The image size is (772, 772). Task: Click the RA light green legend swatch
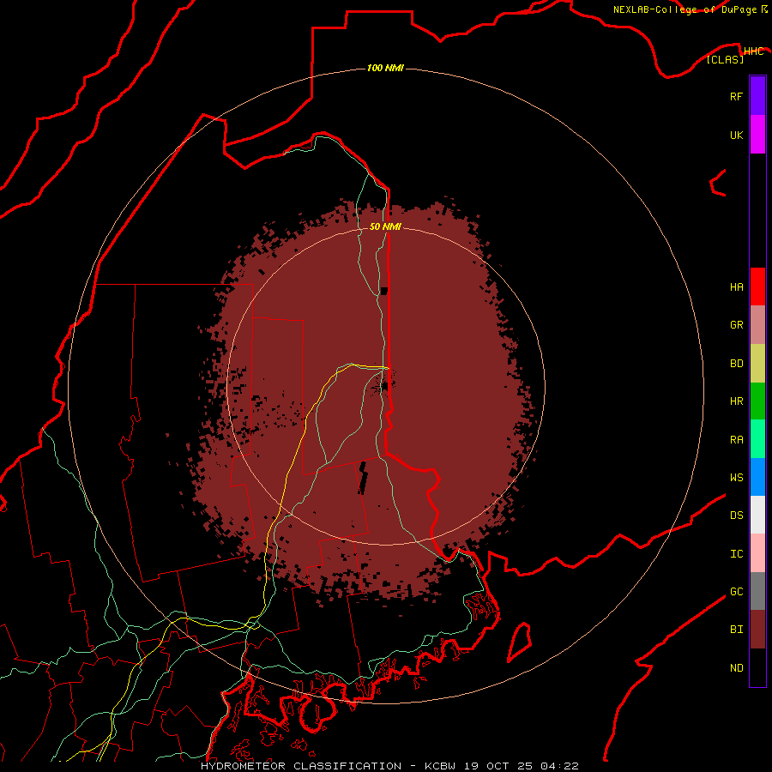point(757,439)
